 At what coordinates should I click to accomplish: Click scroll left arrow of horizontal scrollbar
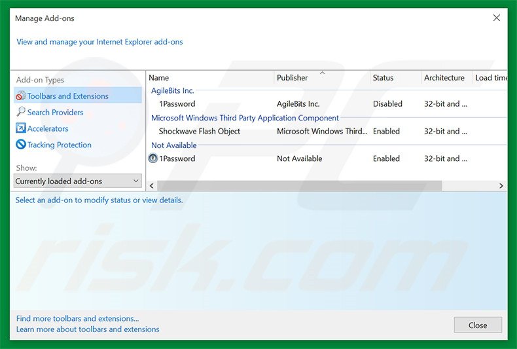(x=152, y=186)
